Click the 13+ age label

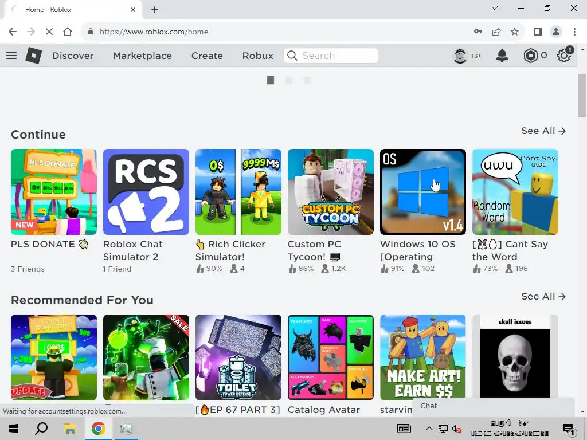(x=476, y=56)
